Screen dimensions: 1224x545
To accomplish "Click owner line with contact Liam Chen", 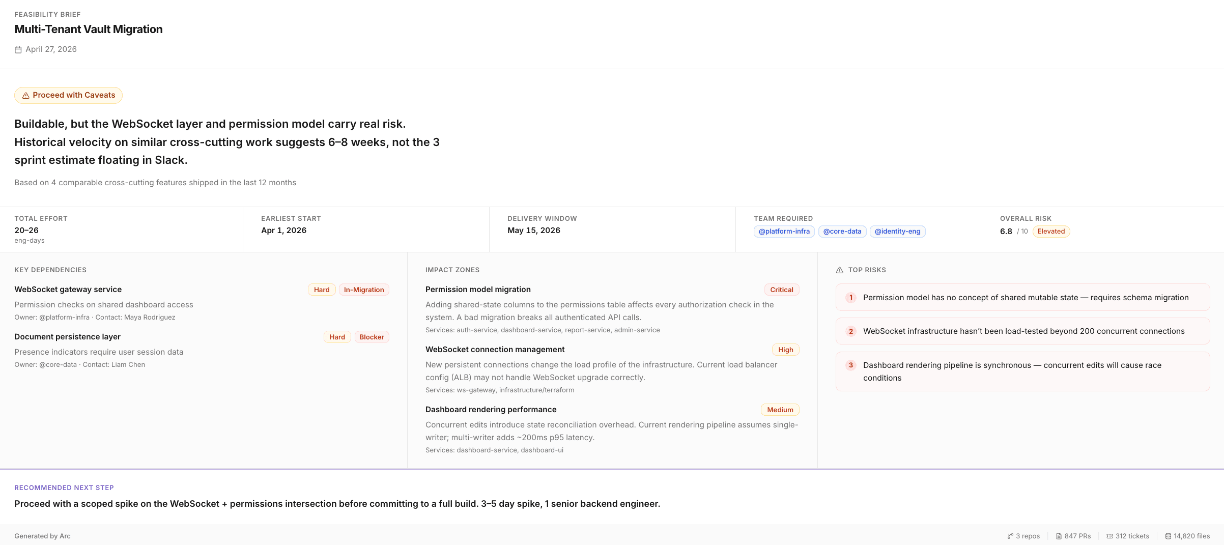I will pos(80,365).
